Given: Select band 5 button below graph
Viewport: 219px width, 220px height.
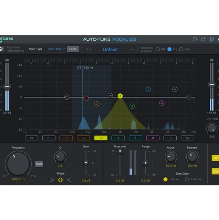Looking at the screenshot, I should (x=135, y=138).
